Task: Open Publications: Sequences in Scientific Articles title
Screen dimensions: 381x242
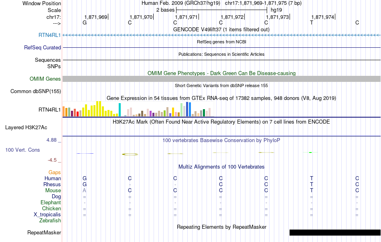Action: (x=221, y=54)
